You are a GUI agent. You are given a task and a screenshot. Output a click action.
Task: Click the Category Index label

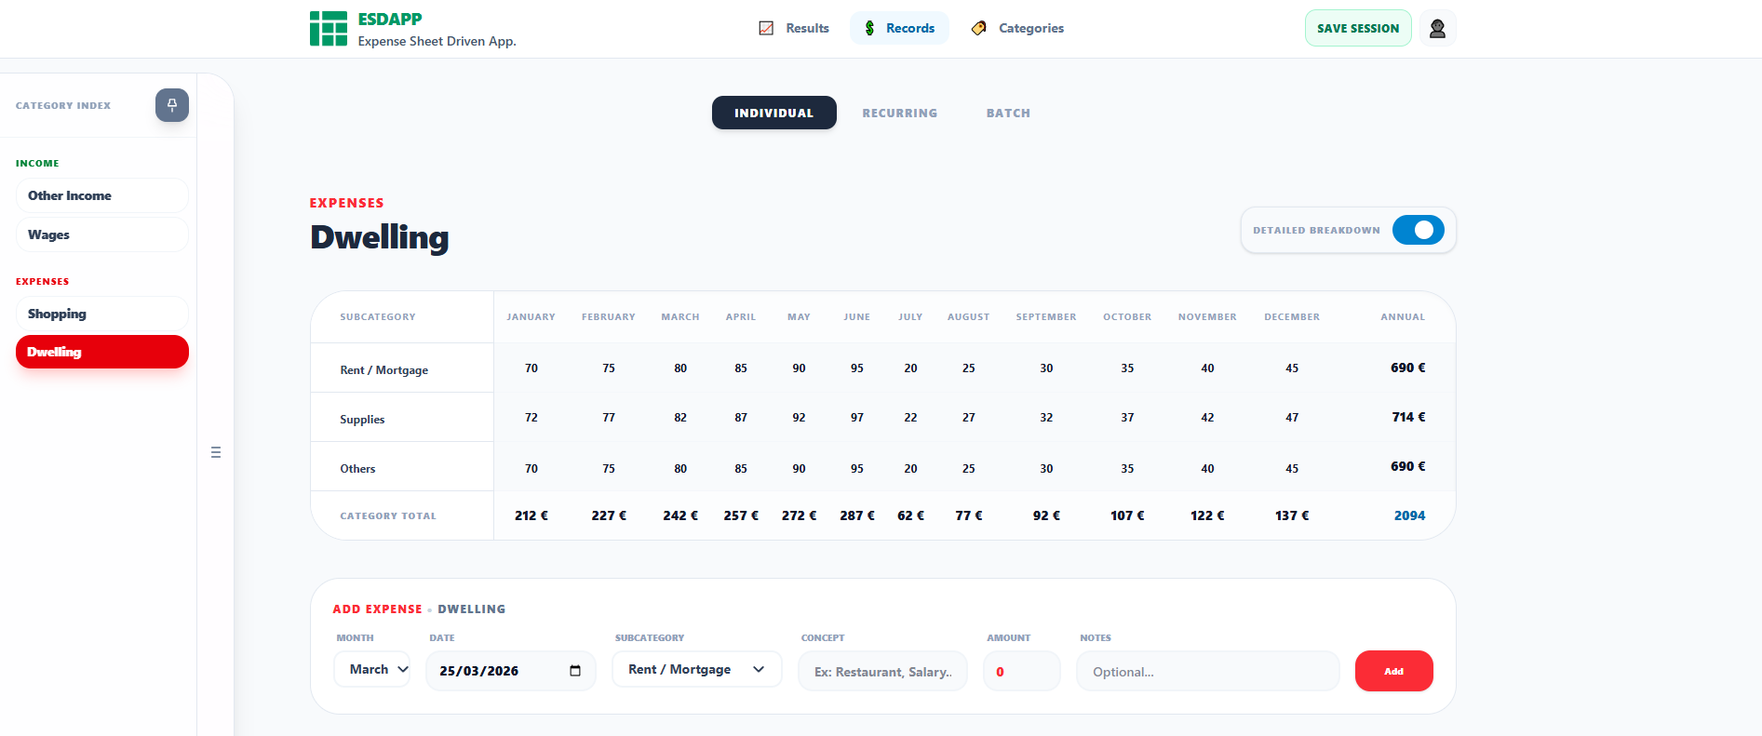pyautogui.click(x=63, y=106)
